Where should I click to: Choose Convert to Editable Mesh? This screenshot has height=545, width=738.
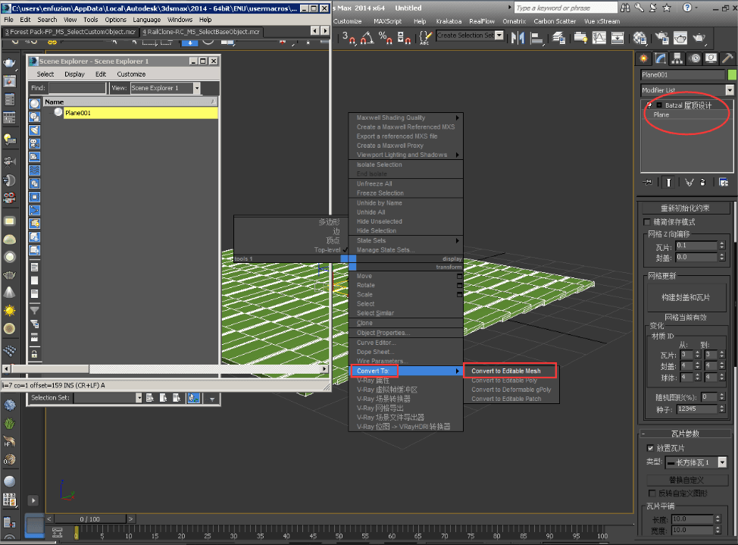tap(506, 371)
